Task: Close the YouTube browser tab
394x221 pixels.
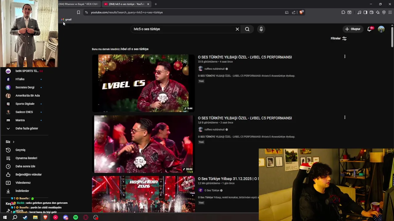Action: 148,4
